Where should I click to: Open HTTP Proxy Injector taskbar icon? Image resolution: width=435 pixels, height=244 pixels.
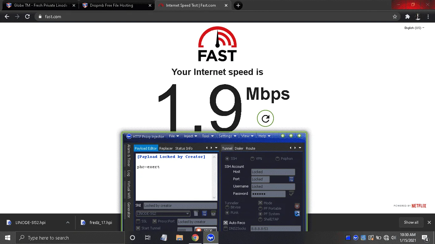(x=210, y=238)
